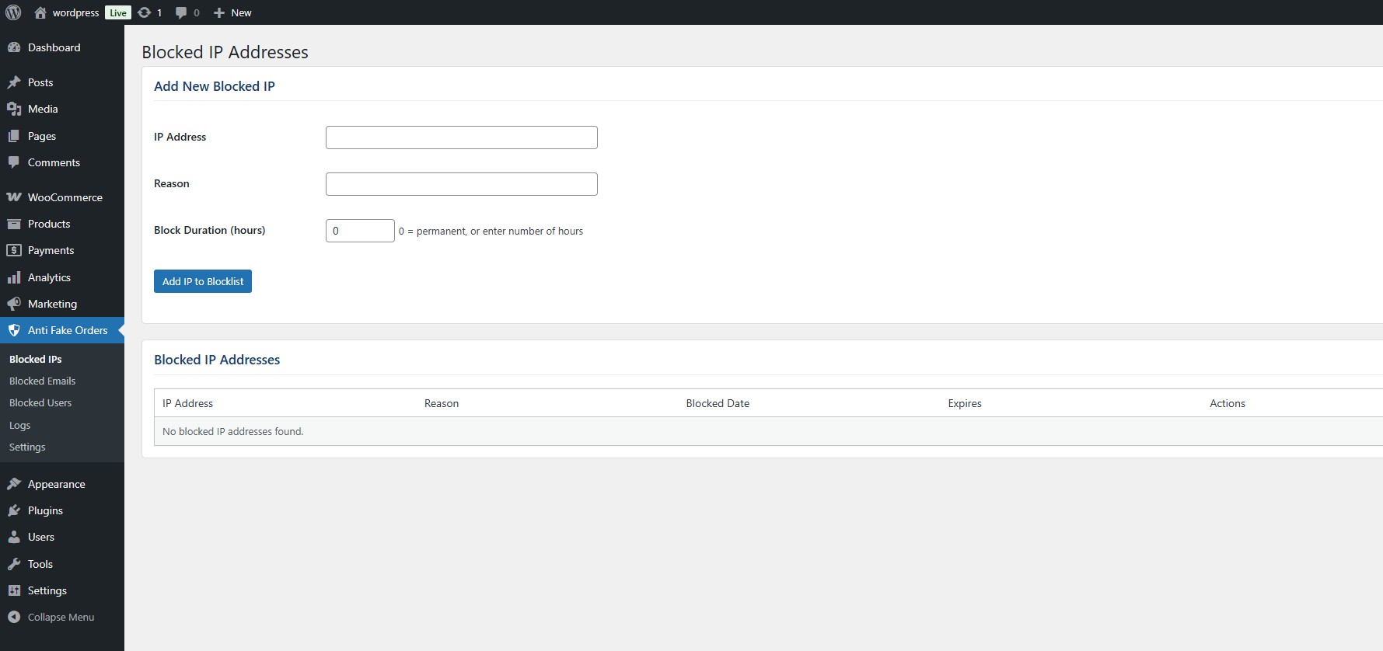Open the New content menu
The image size is (1383, 651).
click(x=232, y=12)
